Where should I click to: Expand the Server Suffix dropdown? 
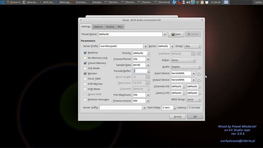tap(144, 108)
